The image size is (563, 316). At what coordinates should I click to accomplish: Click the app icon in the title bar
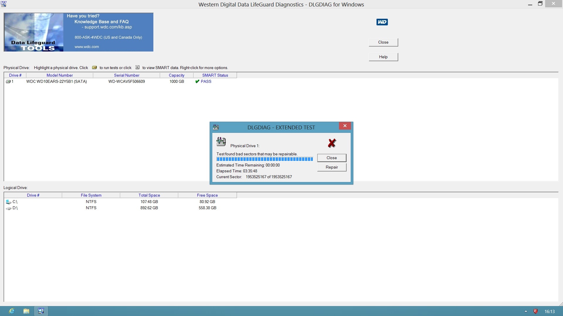(4, 4)
